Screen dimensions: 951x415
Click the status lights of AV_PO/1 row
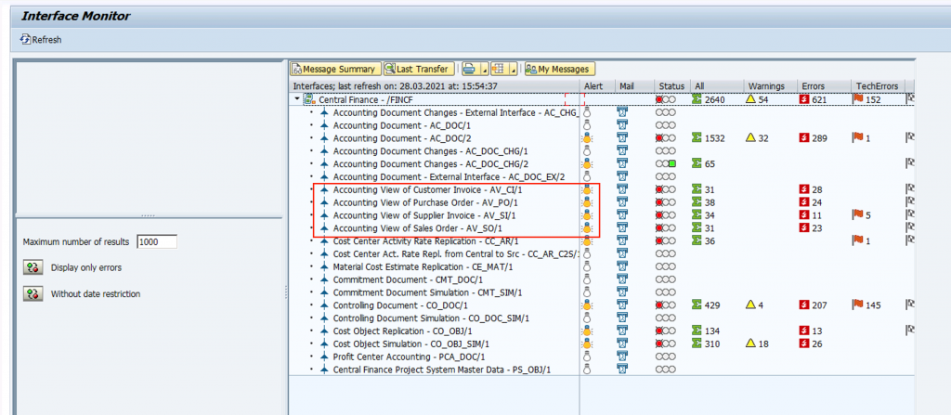665,202
